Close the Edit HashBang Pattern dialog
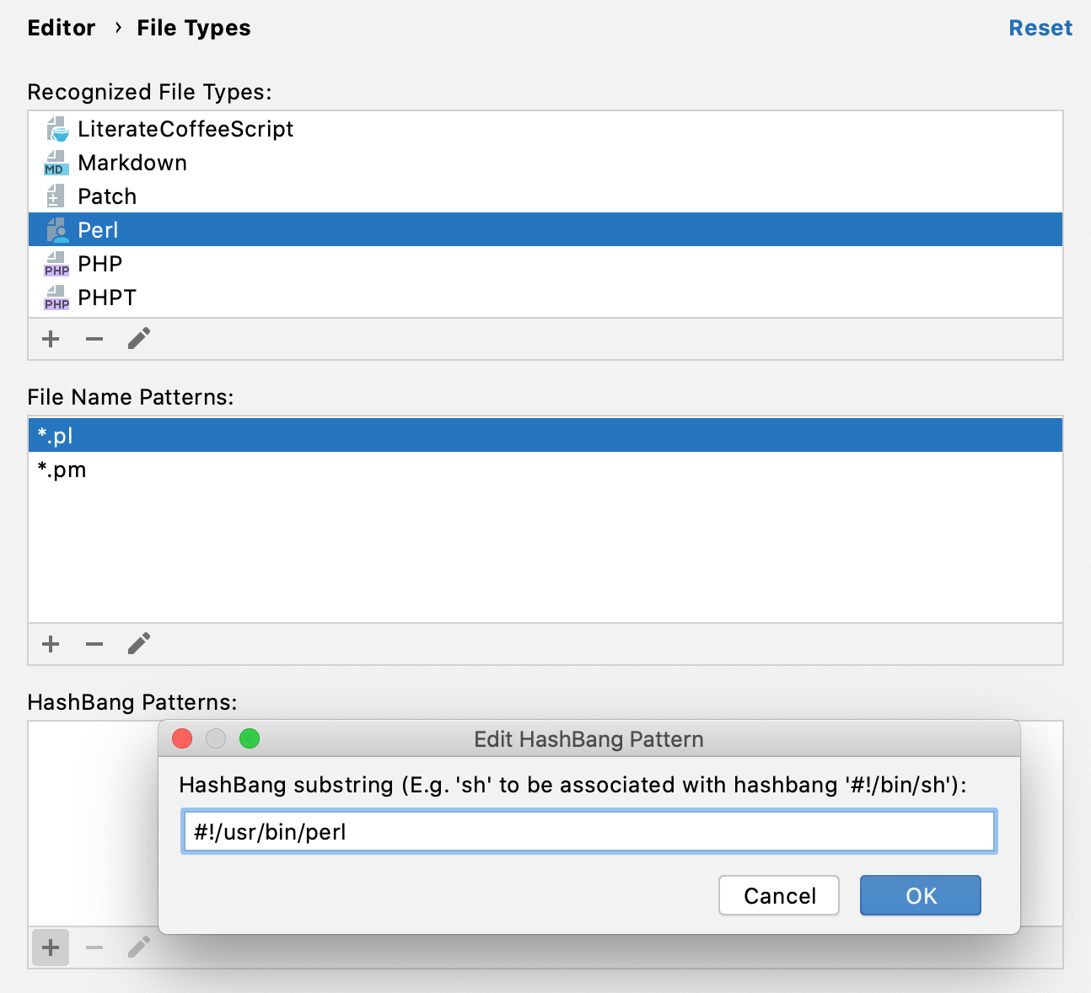Image resolution: width=1091 pixels, height=993 pixels. pos(182,739)
